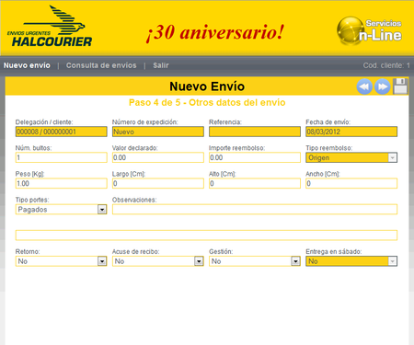The height and width of the screenshot is (345, 414).
Task: Focus the Referencia input field
Action: click(255, 132)
